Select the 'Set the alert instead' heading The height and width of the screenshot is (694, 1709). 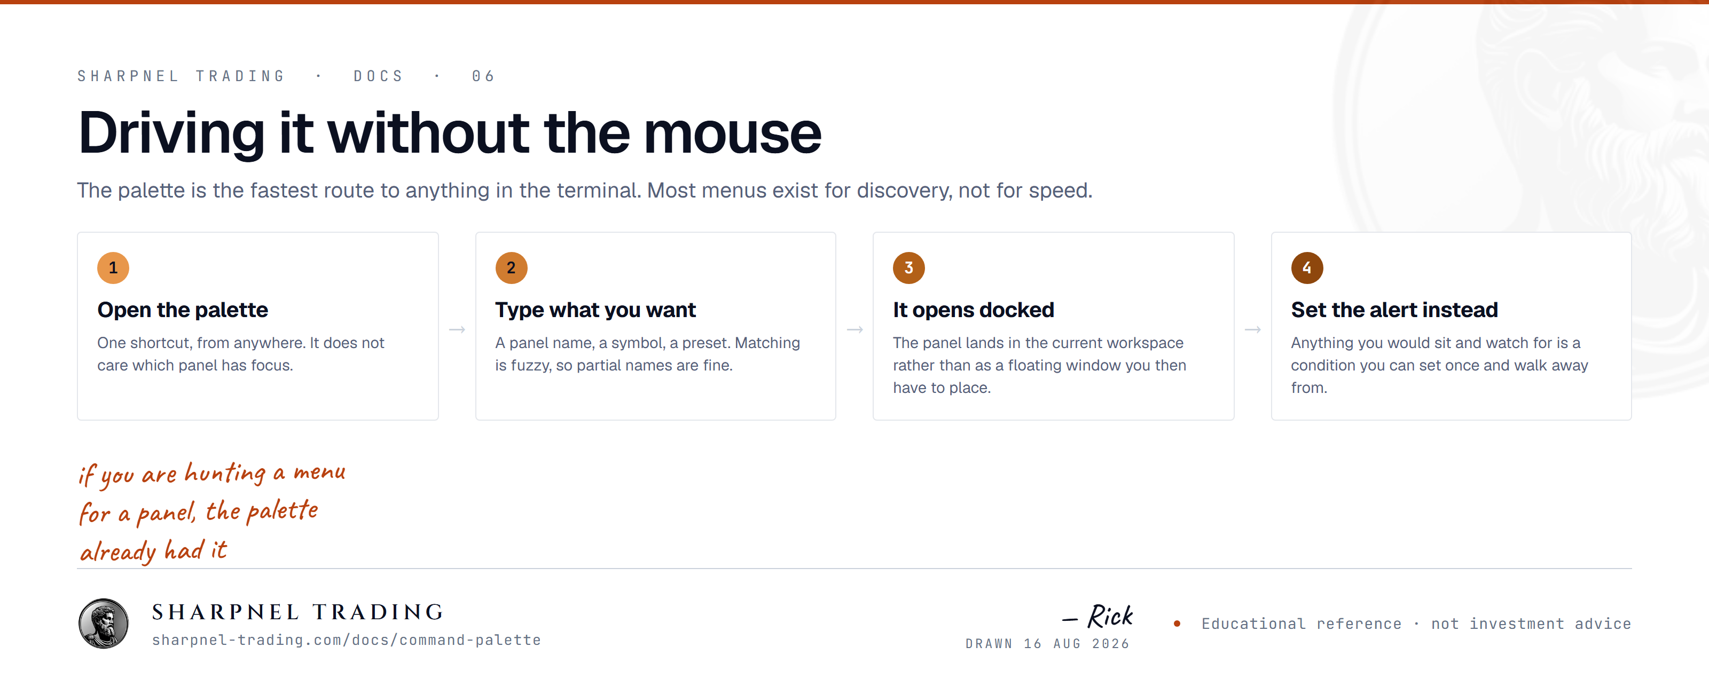click(x=1394, y=310)
